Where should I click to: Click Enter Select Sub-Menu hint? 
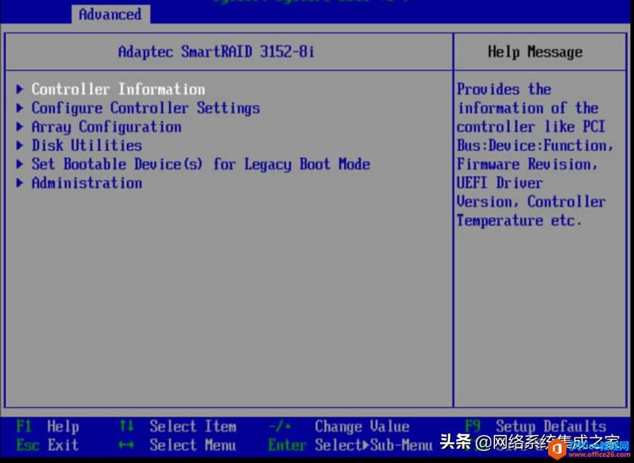pos(350,445)
